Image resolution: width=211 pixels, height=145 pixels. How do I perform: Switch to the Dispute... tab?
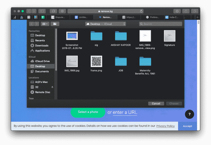58,17
